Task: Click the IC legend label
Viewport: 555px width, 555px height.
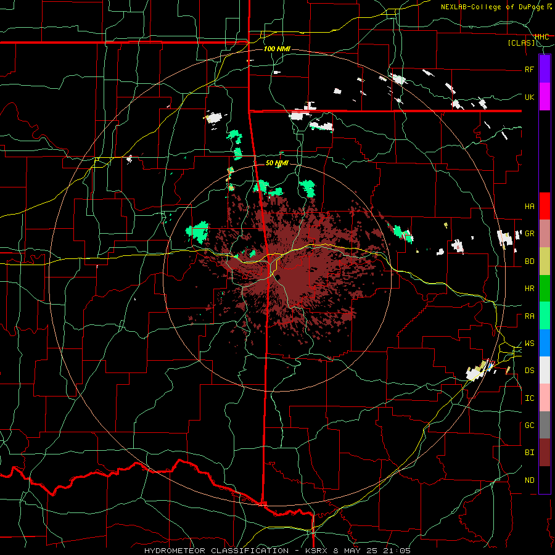Action: tap(529, 398)
